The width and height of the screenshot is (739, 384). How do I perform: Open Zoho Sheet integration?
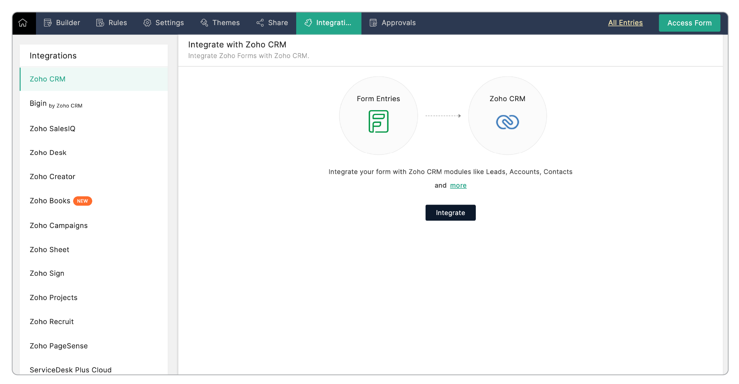[x=94, y=250]
